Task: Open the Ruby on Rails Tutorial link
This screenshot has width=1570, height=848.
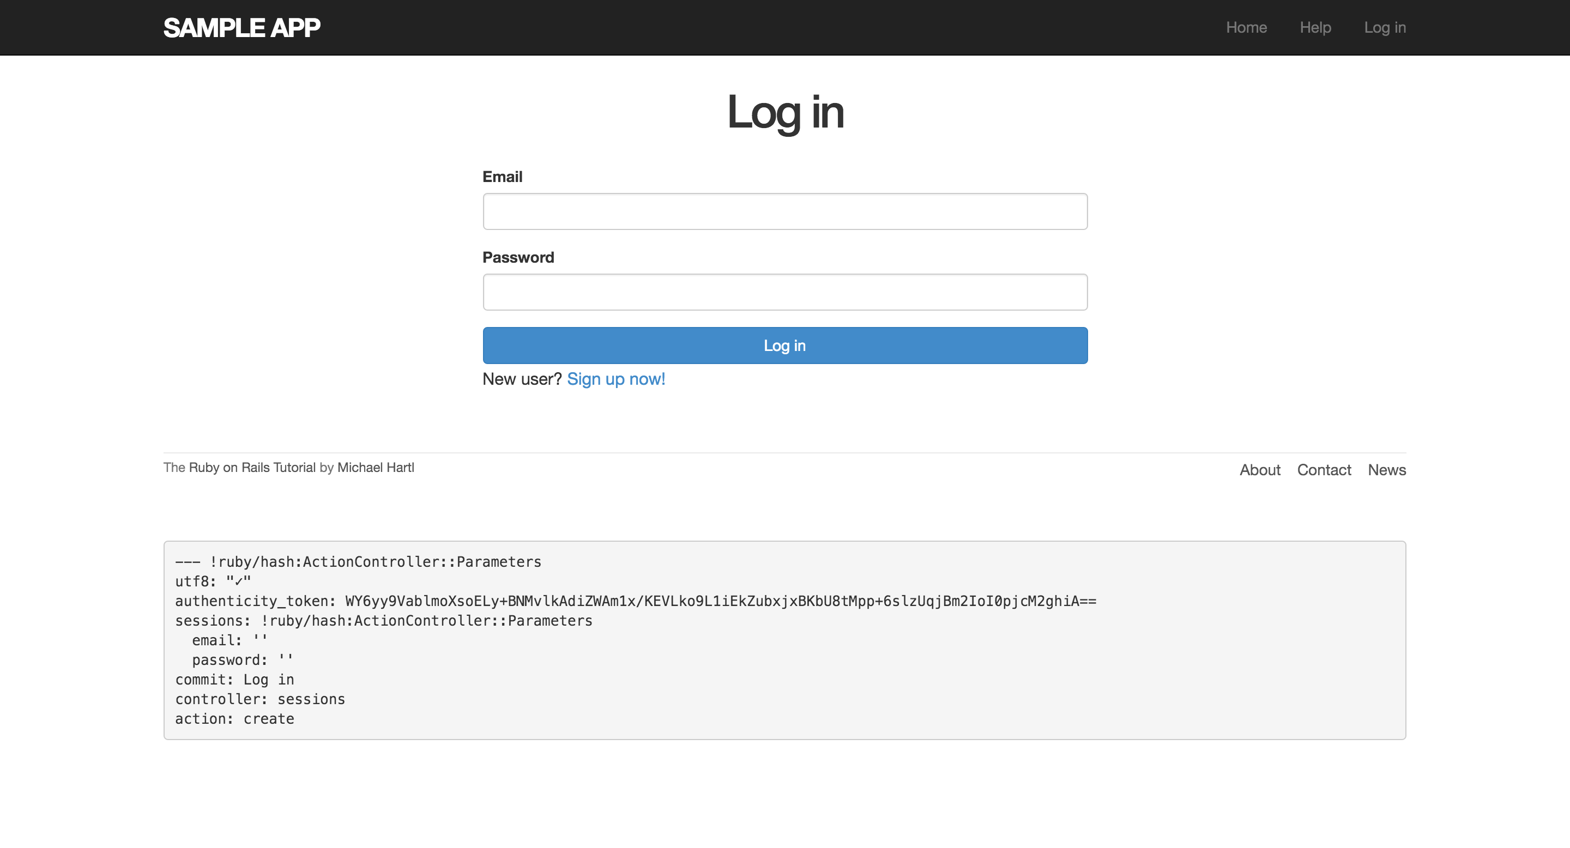Action: pos(252,467)
